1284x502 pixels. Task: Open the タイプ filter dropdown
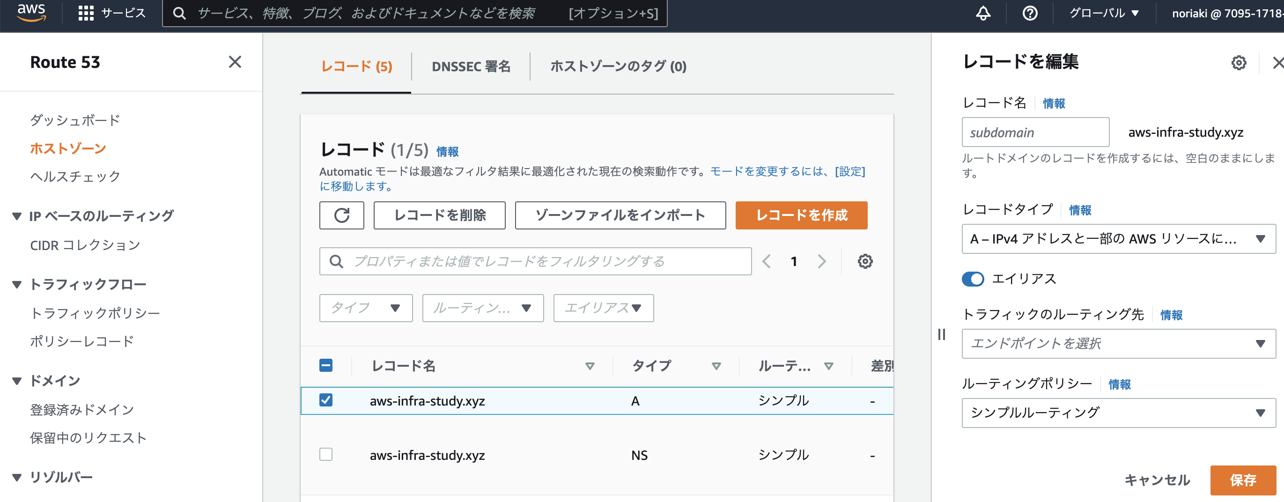(366, 308)
